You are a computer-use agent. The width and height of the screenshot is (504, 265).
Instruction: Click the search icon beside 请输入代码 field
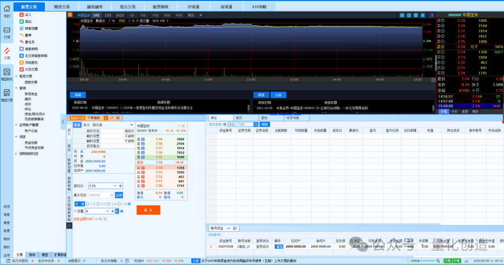click(256, 124)
